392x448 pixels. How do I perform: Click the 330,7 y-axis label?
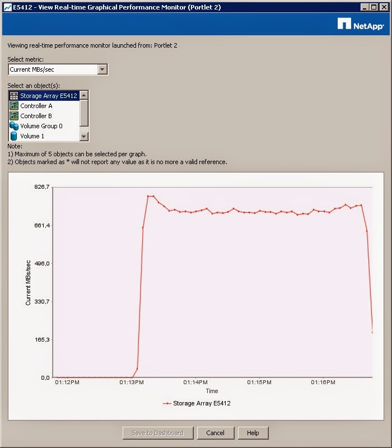[41, 302]
